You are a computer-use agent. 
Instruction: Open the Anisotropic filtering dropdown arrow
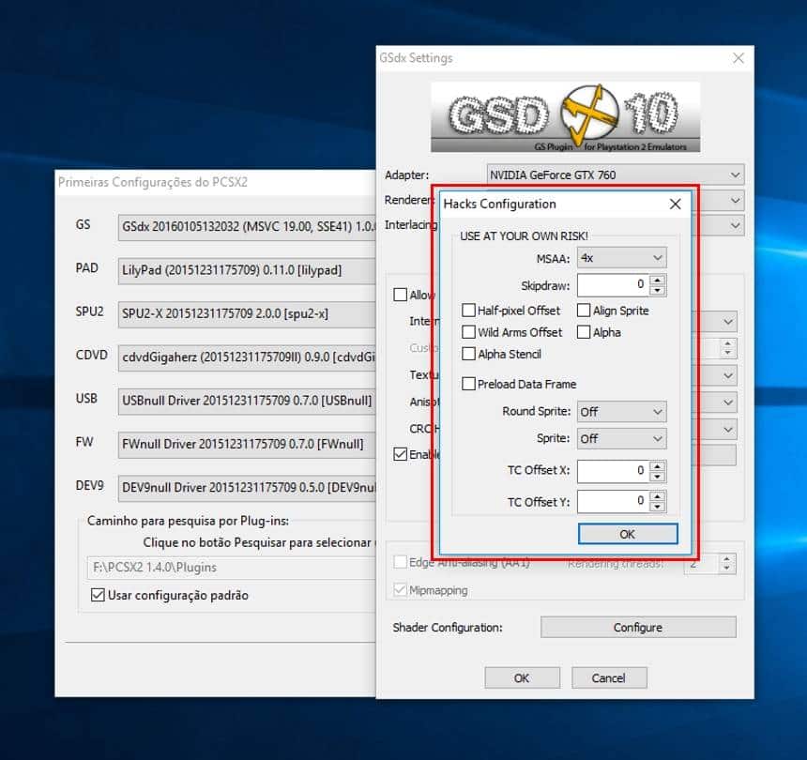tap(728, 403)
